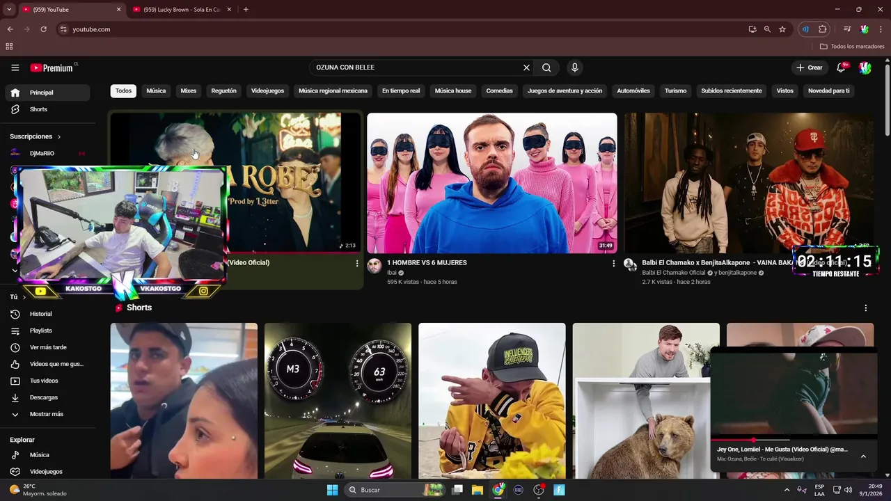
Task: Select the Automóviles chip
Action: pyautogui.click(x=633, y=90)
